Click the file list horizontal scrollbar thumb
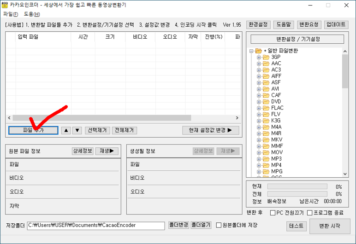 102,118
